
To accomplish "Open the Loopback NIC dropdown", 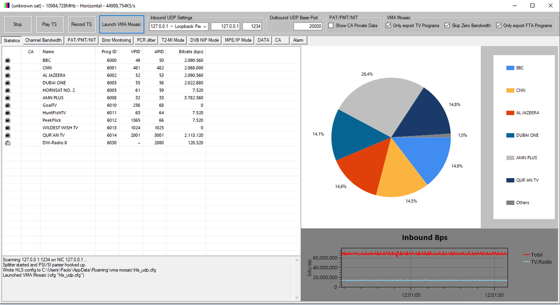I will [179, 26].
